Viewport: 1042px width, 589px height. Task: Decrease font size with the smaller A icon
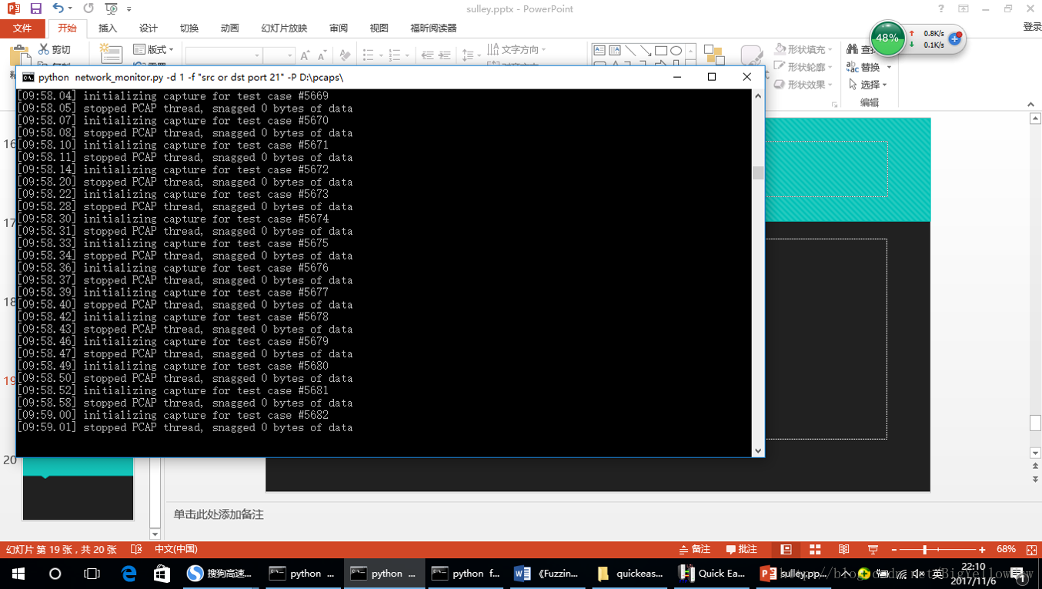(322, 55)
